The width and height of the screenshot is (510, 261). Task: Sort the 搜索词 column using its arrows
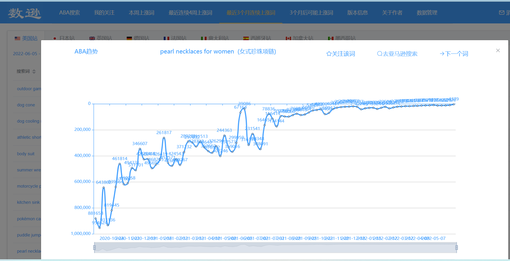(34, 71)
